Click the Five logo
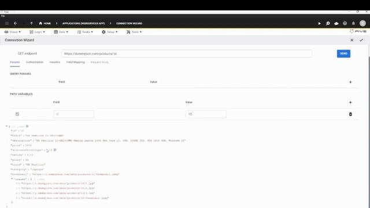The height and width of the screenshot is (208, 370). tap(358, 31)
